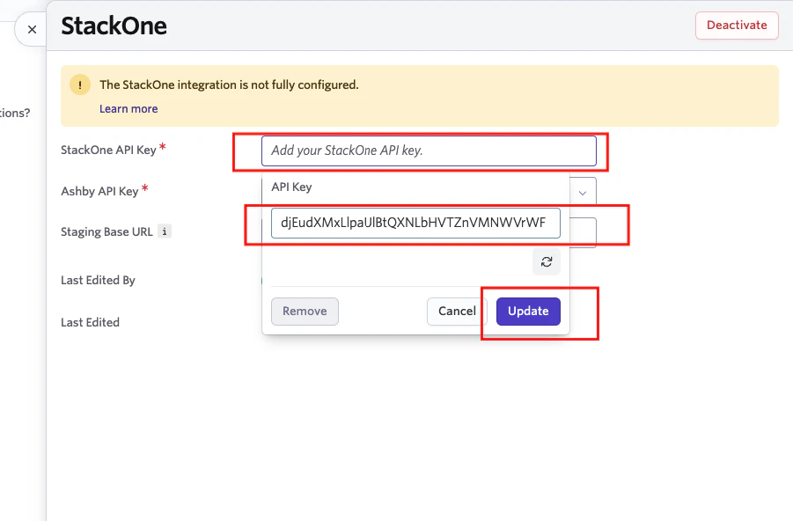Click the Deactivate button
Screen dimensions: 793x521
click(737, 25)
